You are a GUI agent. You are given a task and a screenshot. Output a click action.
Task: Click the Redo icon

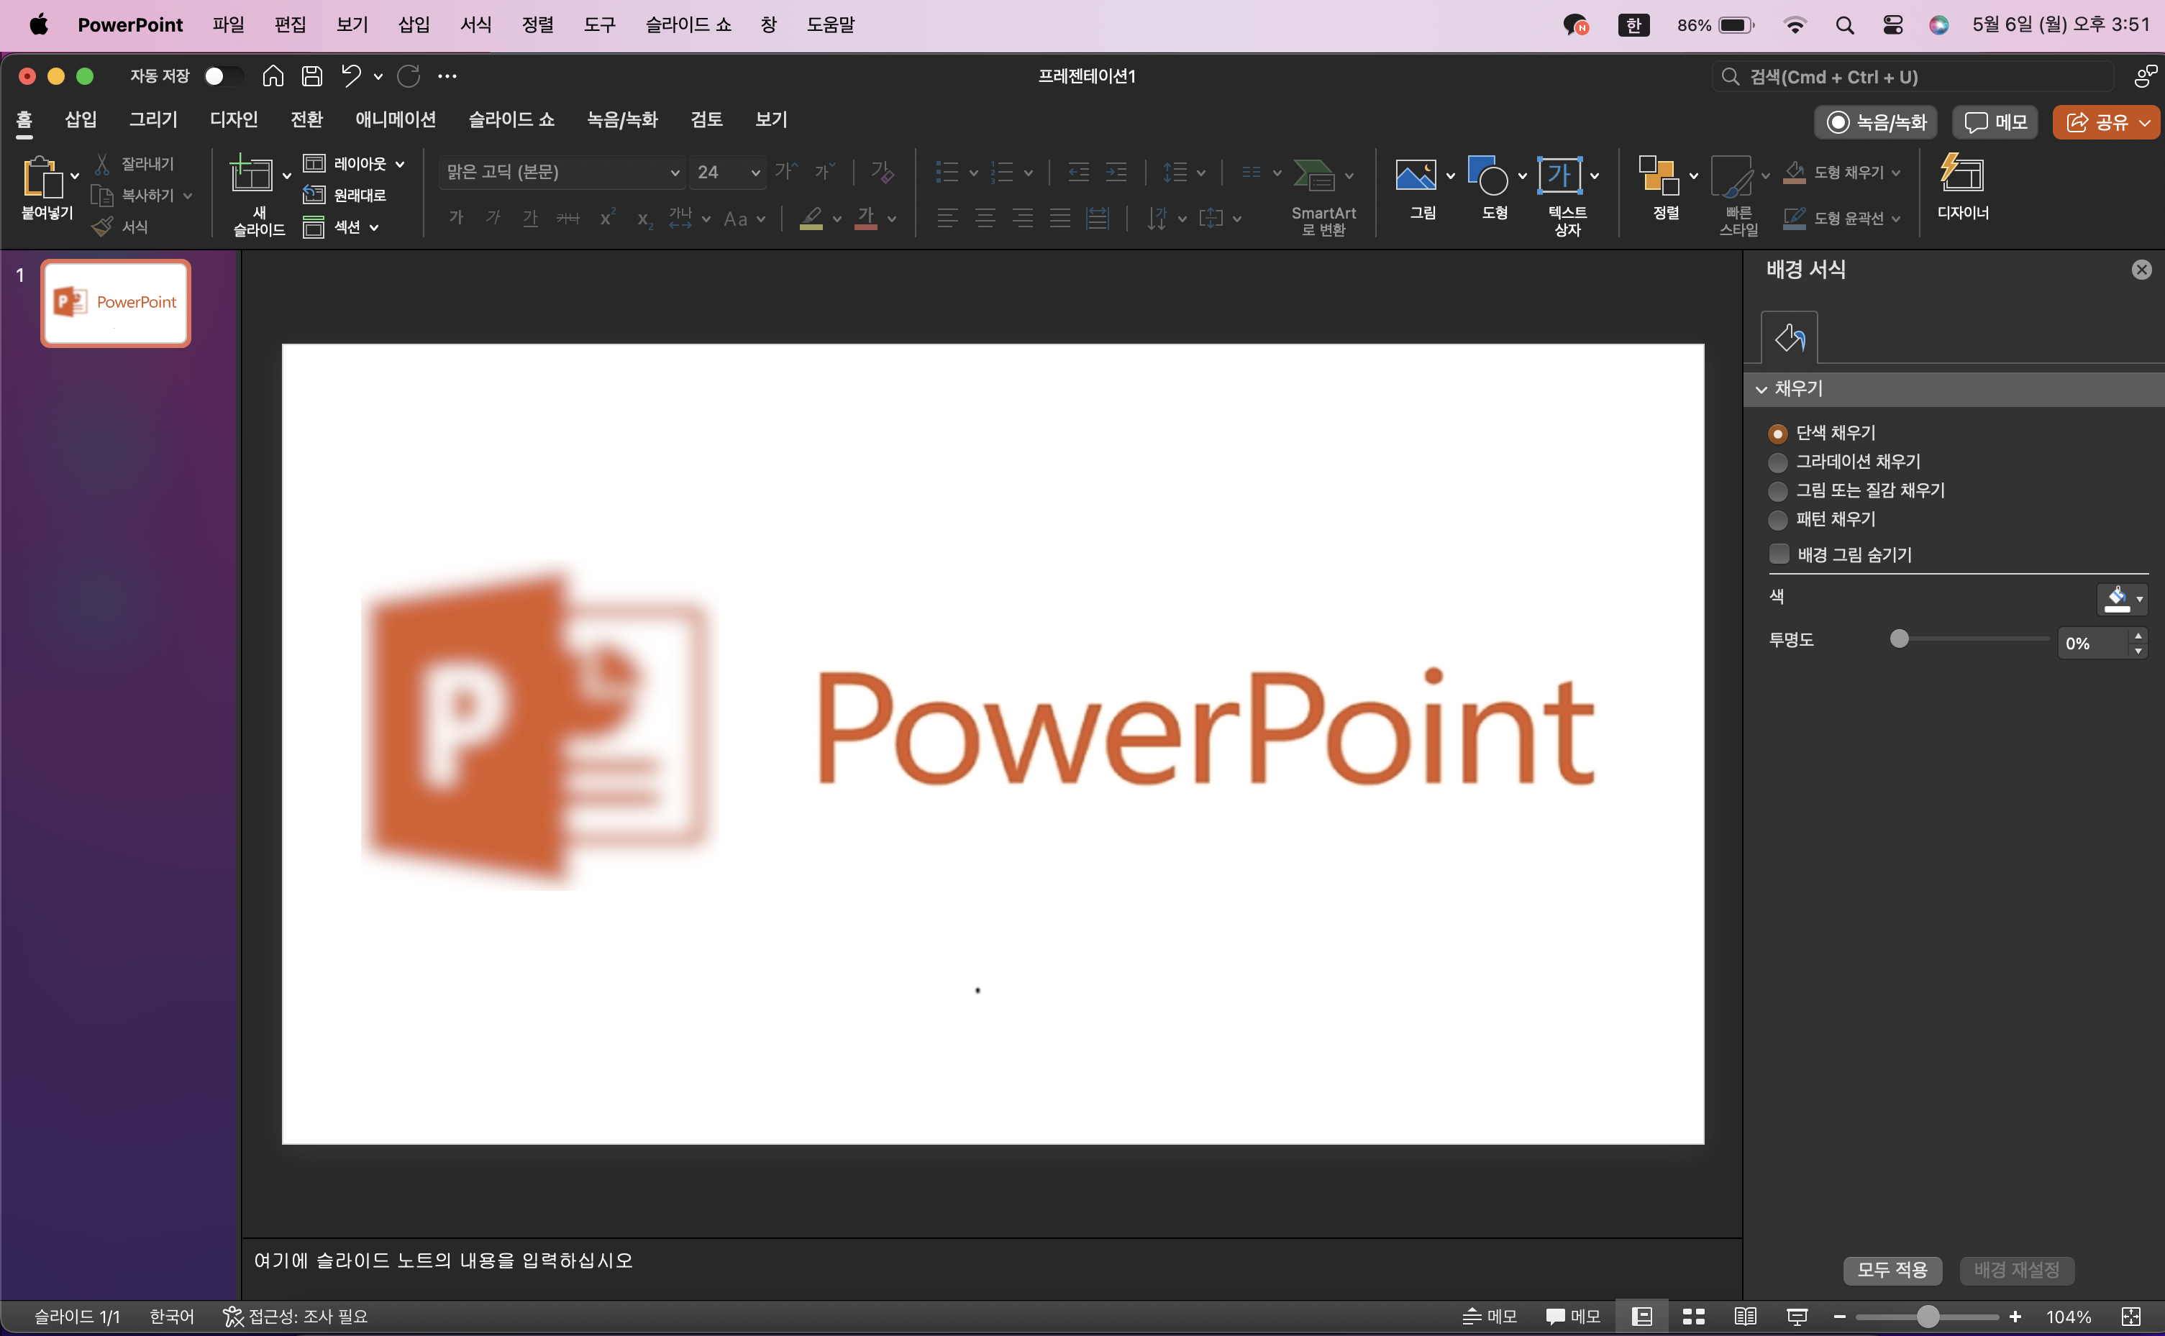(x=409, y=76)
